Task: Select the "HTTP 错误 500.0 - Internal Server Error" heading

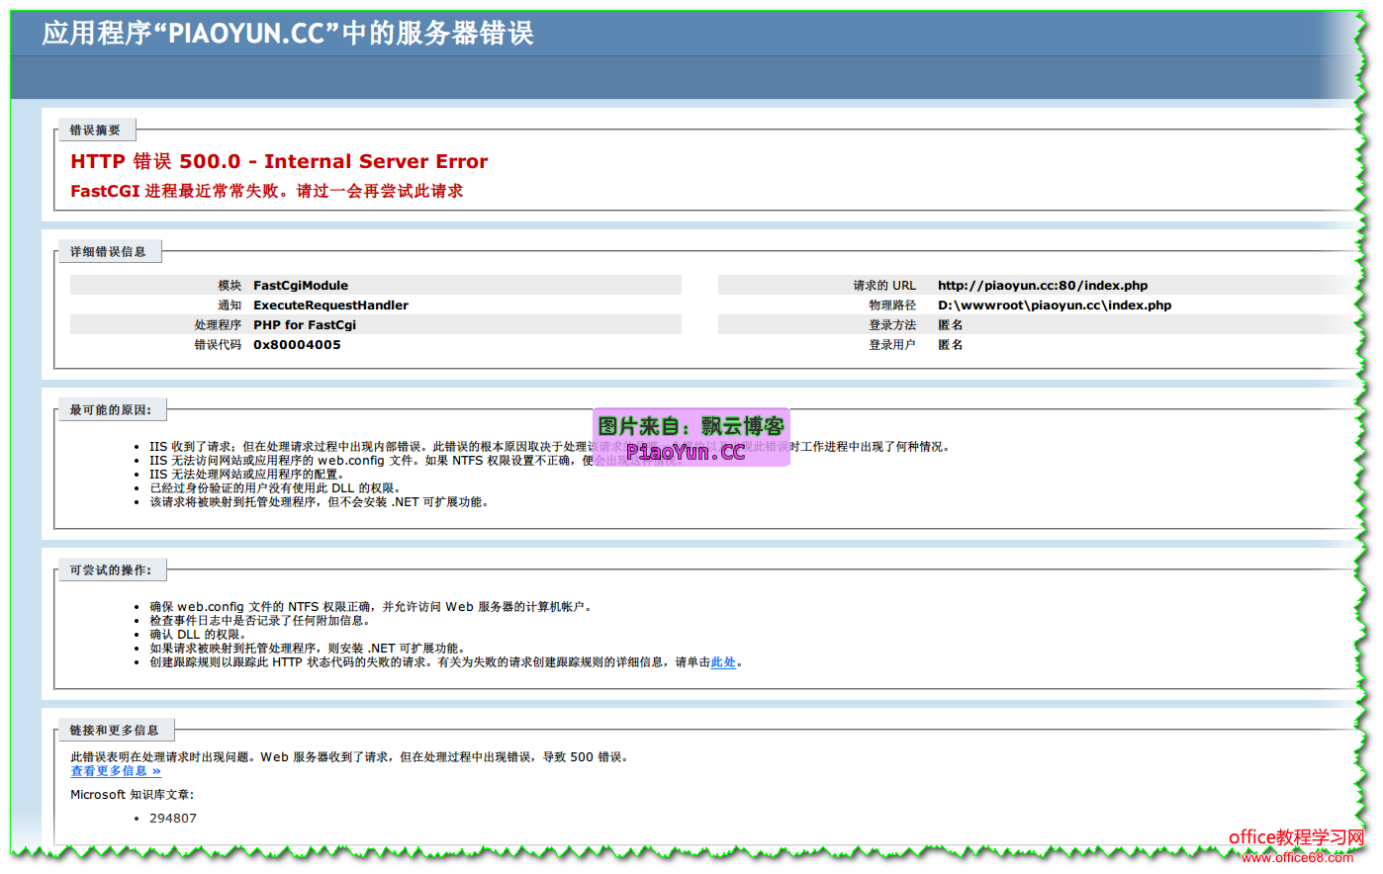Action: pyautogui.click(x=279, y=161)
